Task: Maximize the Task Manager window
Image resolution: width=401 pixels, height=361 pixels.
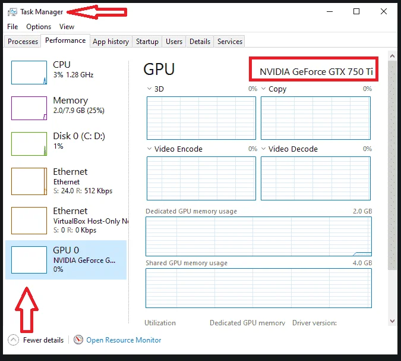Action: coord(356,11)
